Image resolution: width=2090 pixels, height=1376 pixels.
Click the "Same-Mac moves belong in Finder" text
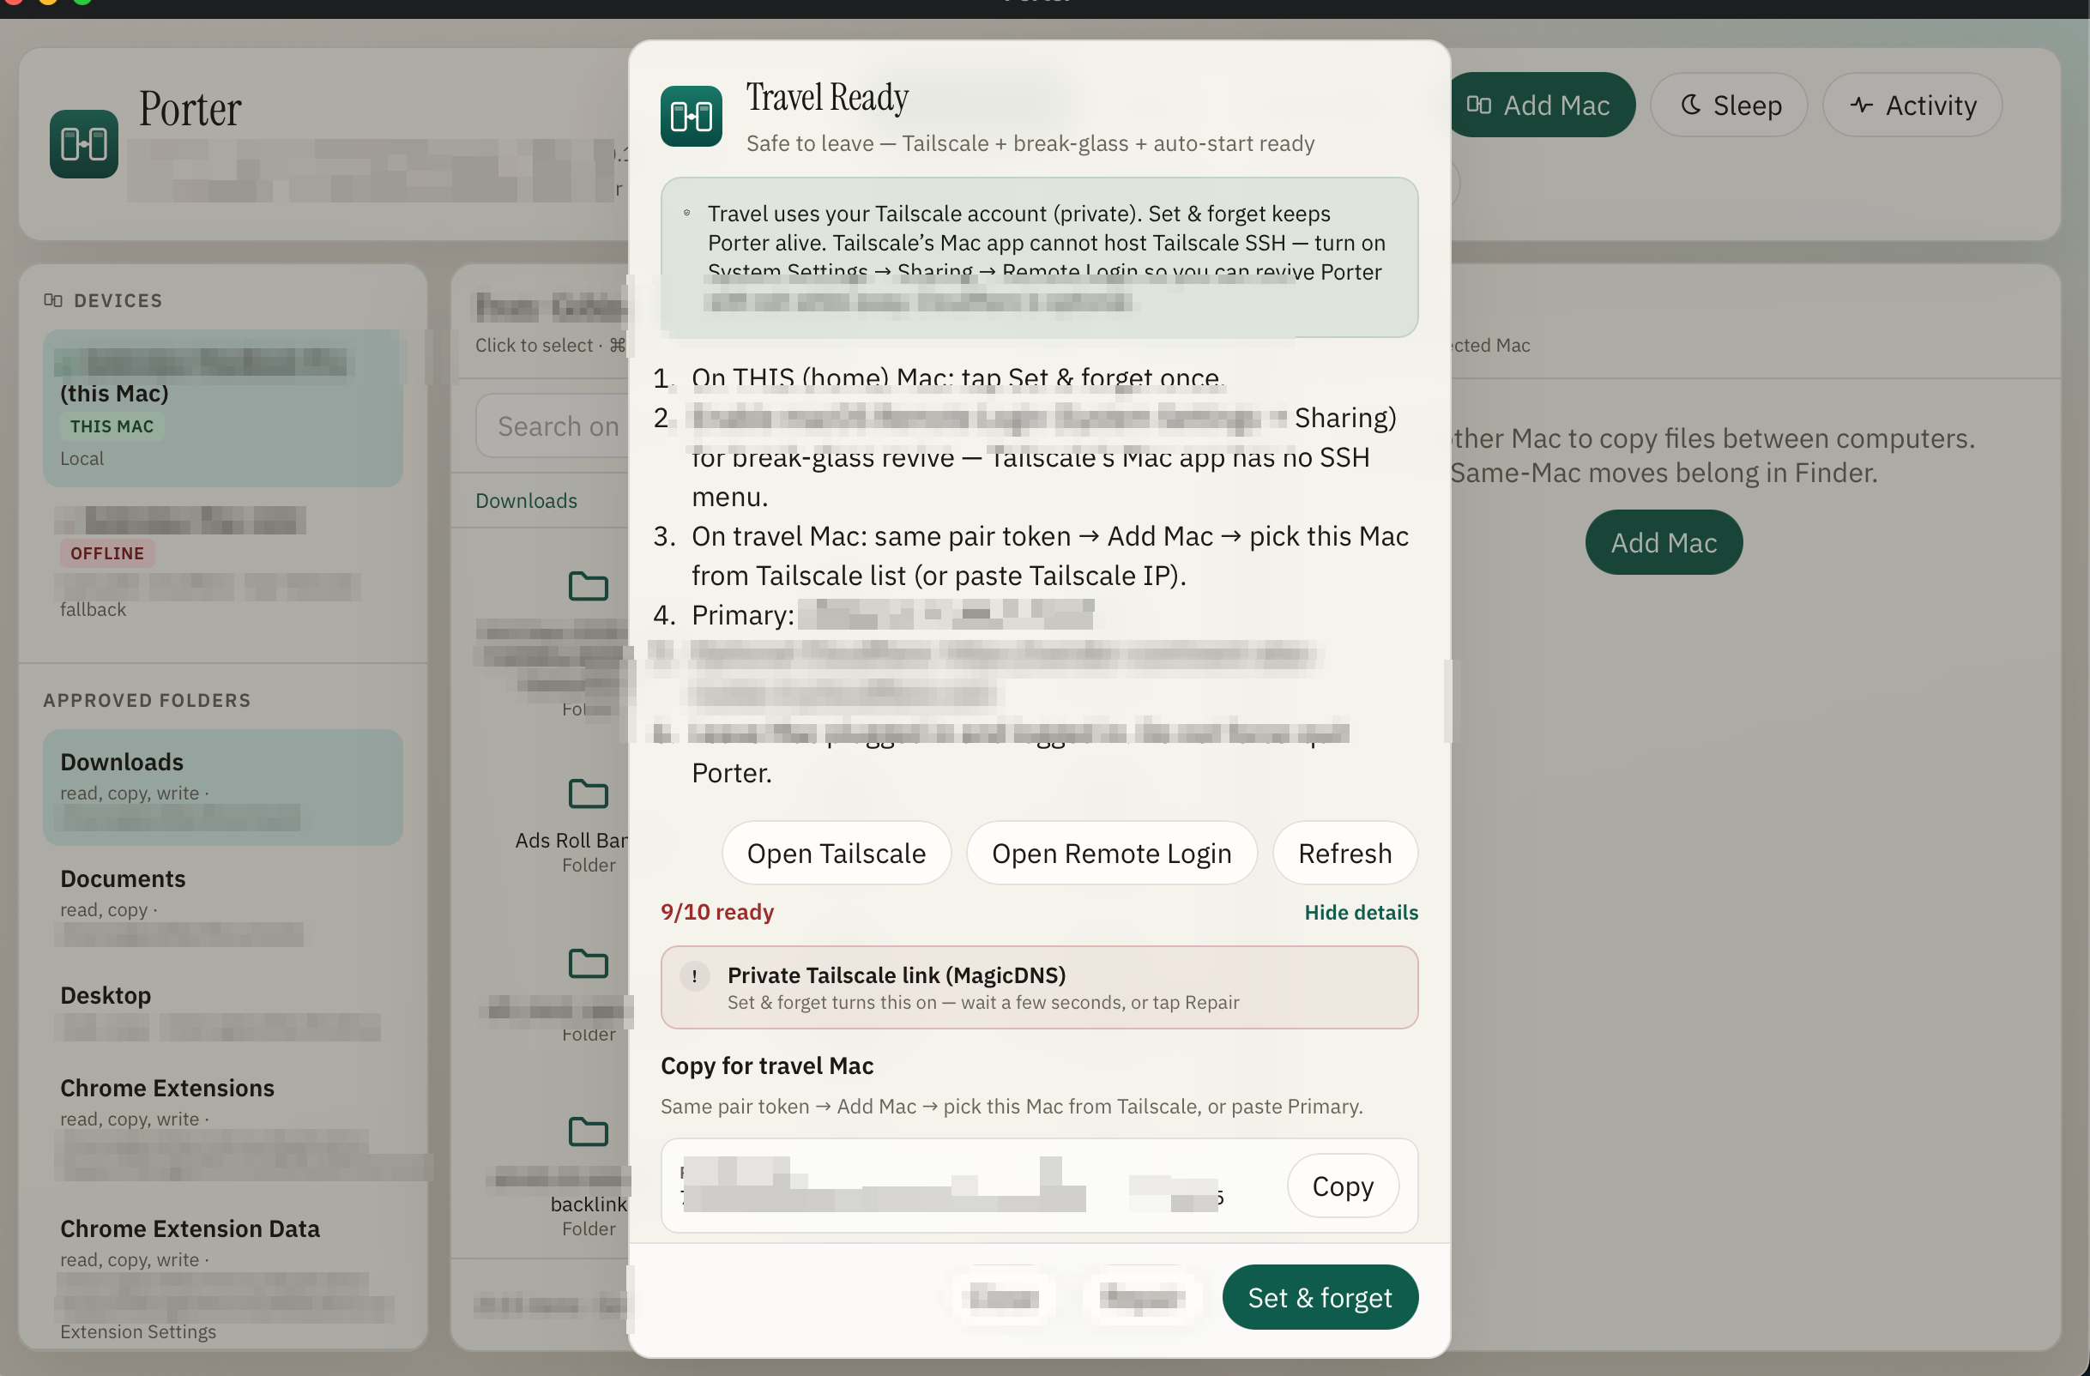(x=1664, y=474)
